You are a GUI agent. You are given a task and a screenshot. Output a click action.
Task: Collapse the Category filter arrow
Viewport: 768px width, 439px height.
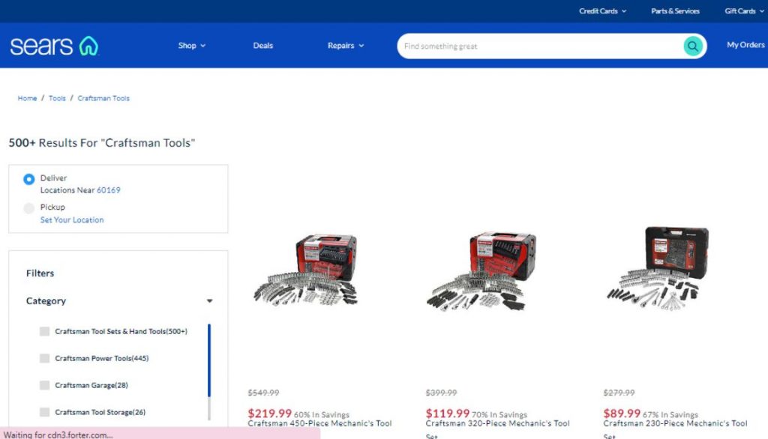point(210,301)
